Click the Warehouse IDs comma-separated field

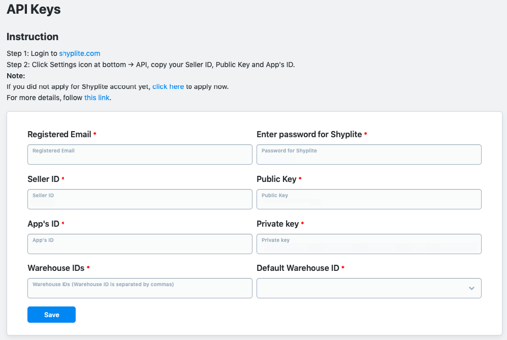[140, 288]
